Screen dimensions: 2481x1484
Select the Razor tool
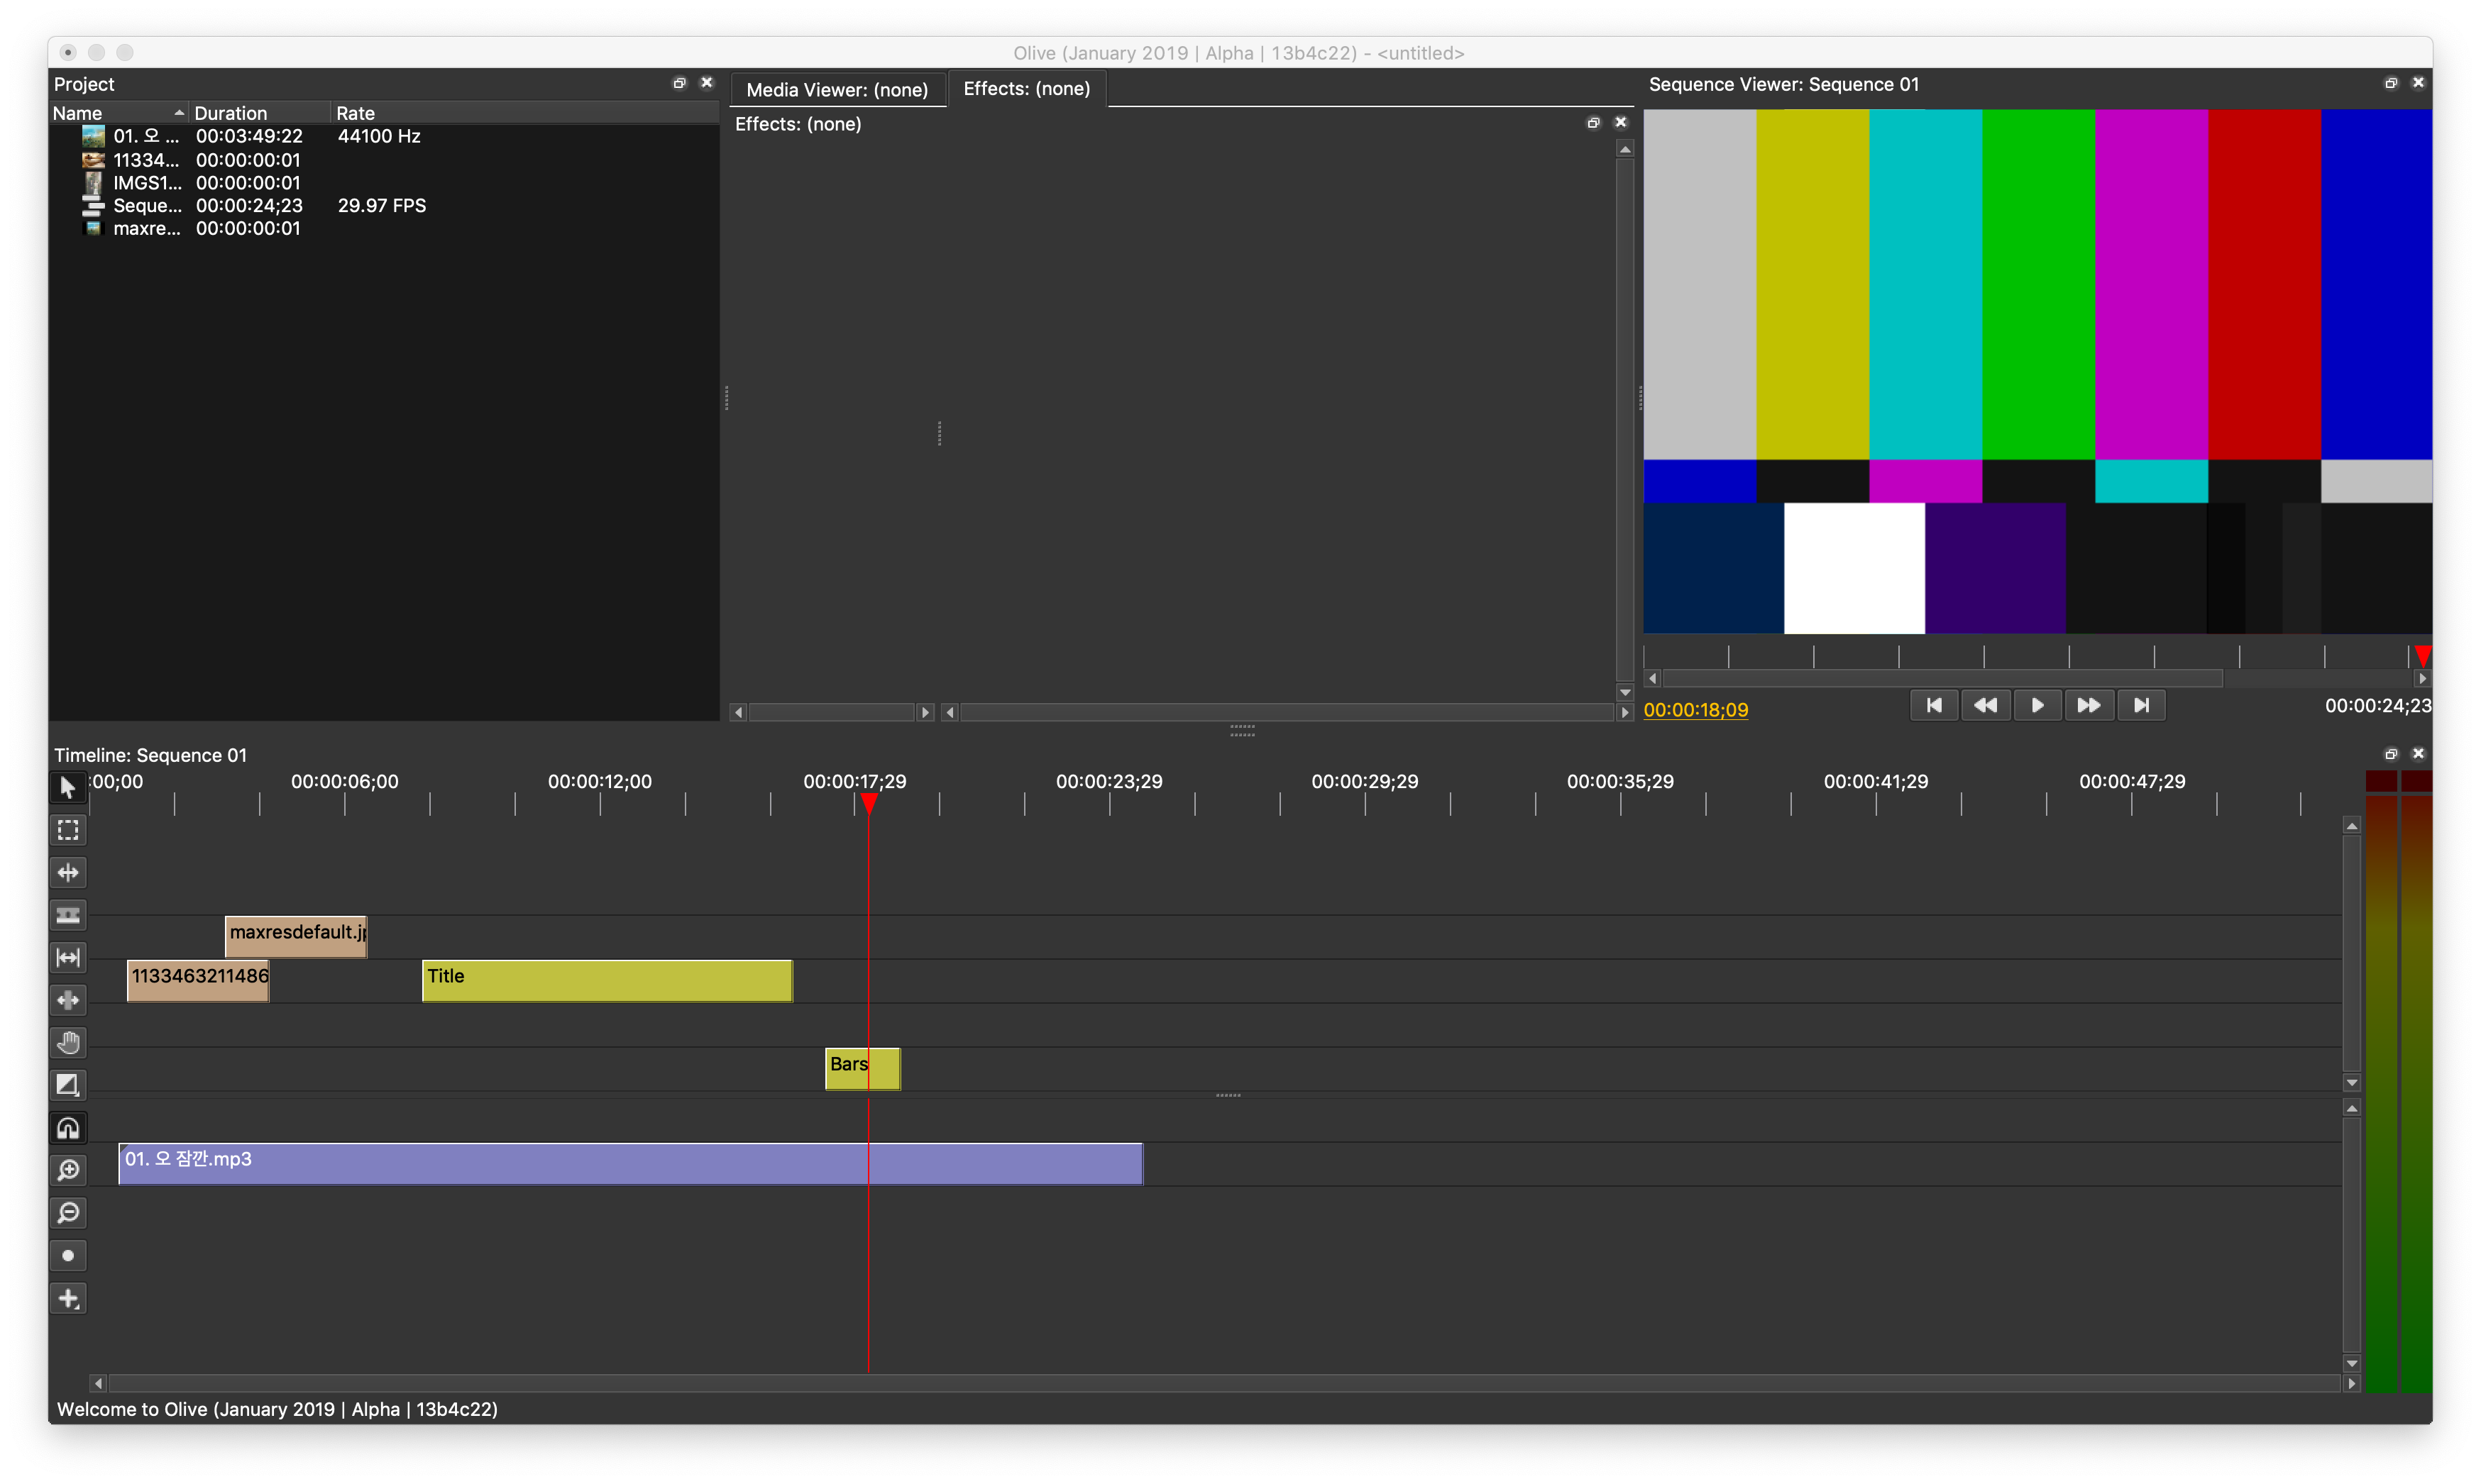pos(68,915)
